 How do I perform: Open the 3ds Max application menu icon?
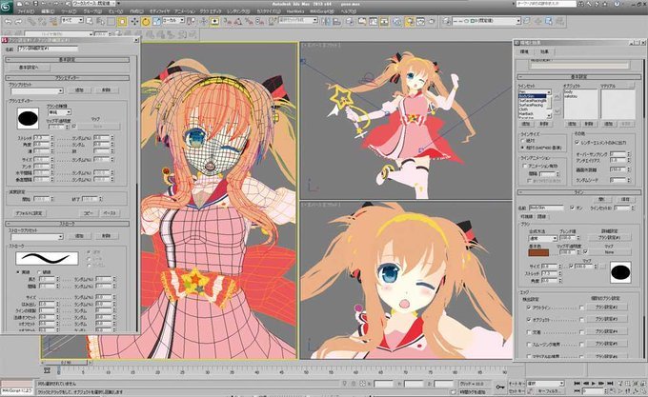(x=7, y=7)
